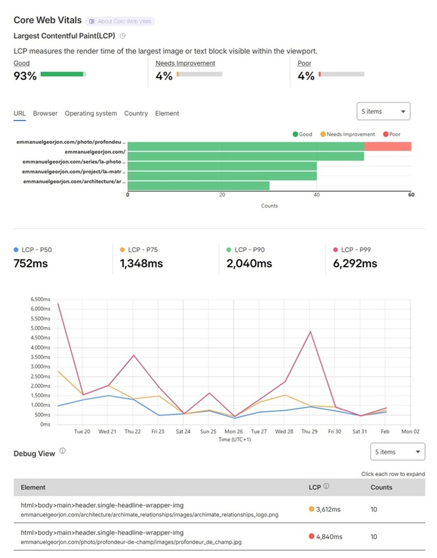The width and height of the screenshot is (437, 558).
Task: Select the Country tab
Action: point(135,113)
